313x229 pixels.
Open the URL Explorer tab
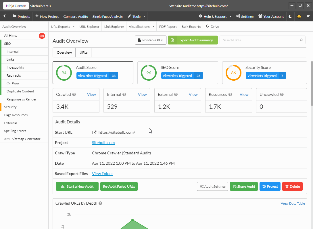pos(89,26)
